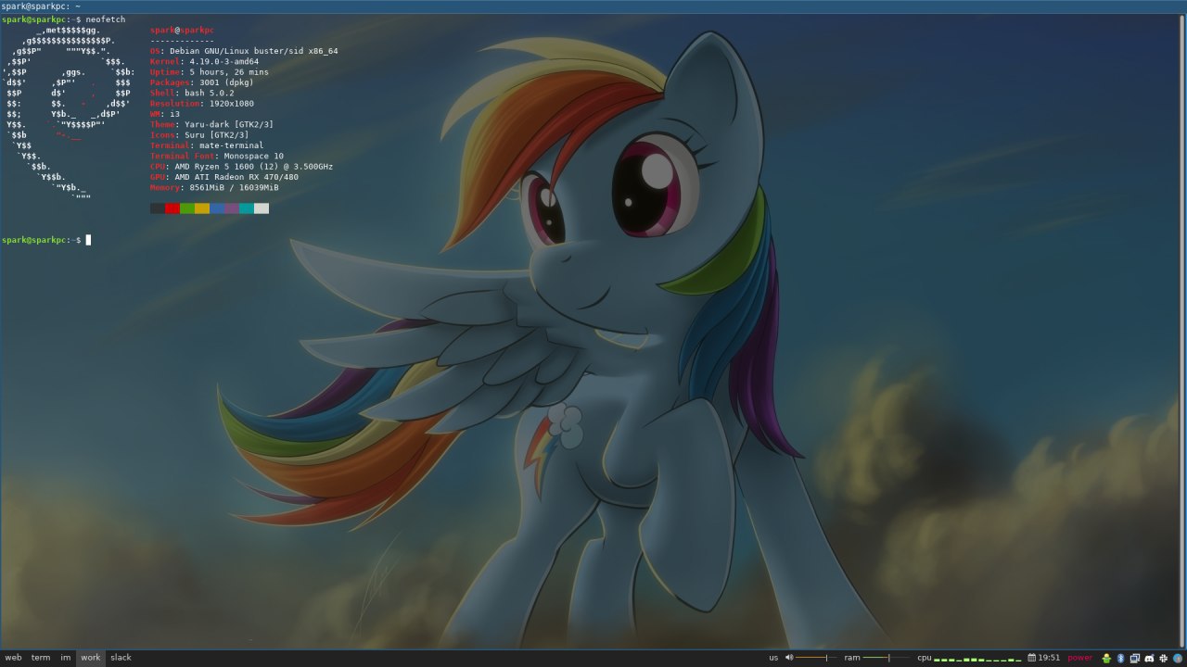Switch to the im workspace
The image size is (1187, 667).
66,658
